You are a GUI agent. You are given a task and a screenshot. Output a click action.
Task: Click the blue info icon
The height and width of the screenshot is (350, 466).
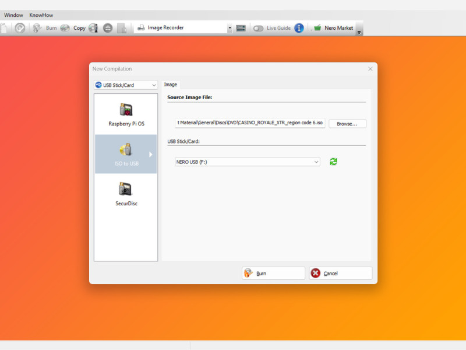(x=299, y=28)
